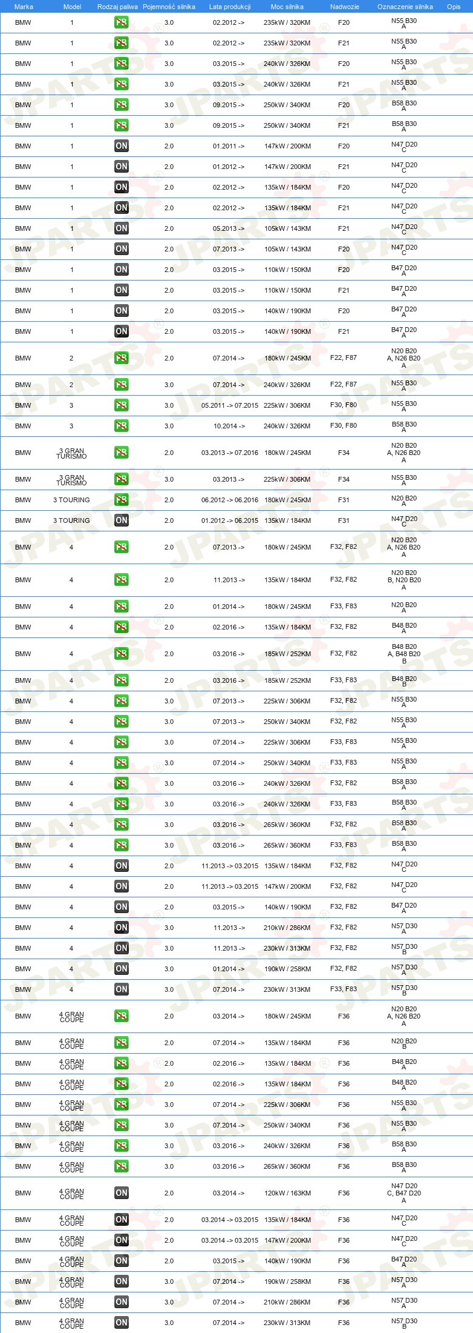The height and width of the screenshot is (1333, 473).
Task: Click the PB icon in the 4 GRAN COUPE 265kW/360KM row
Action: click(122, 1166)
